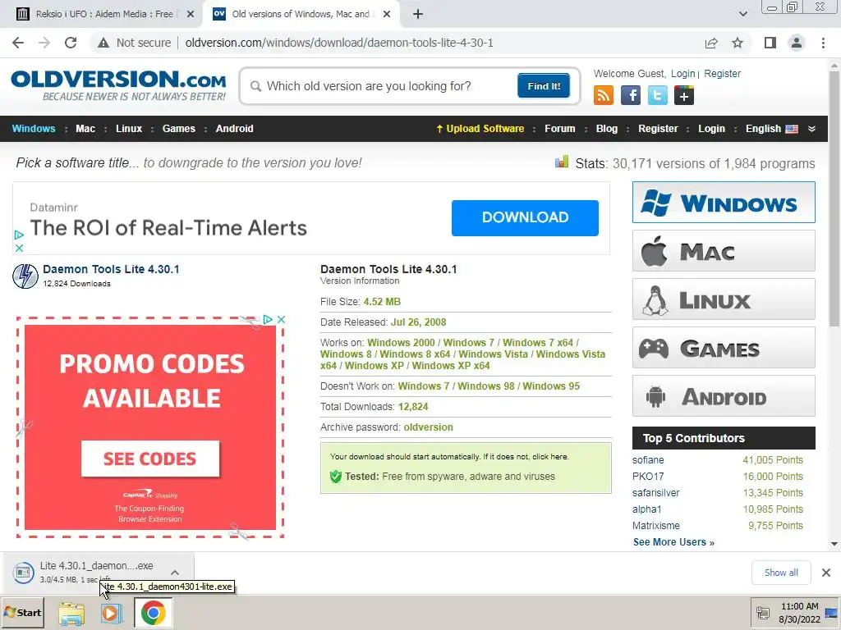Screen dimensions: 841x630
Task: Open the Linux nav menu item
Action: [x=129, y=129]
